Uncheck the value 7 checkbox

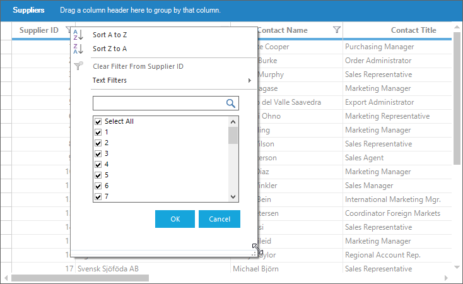pyautogui.click(x=98, y=196)
